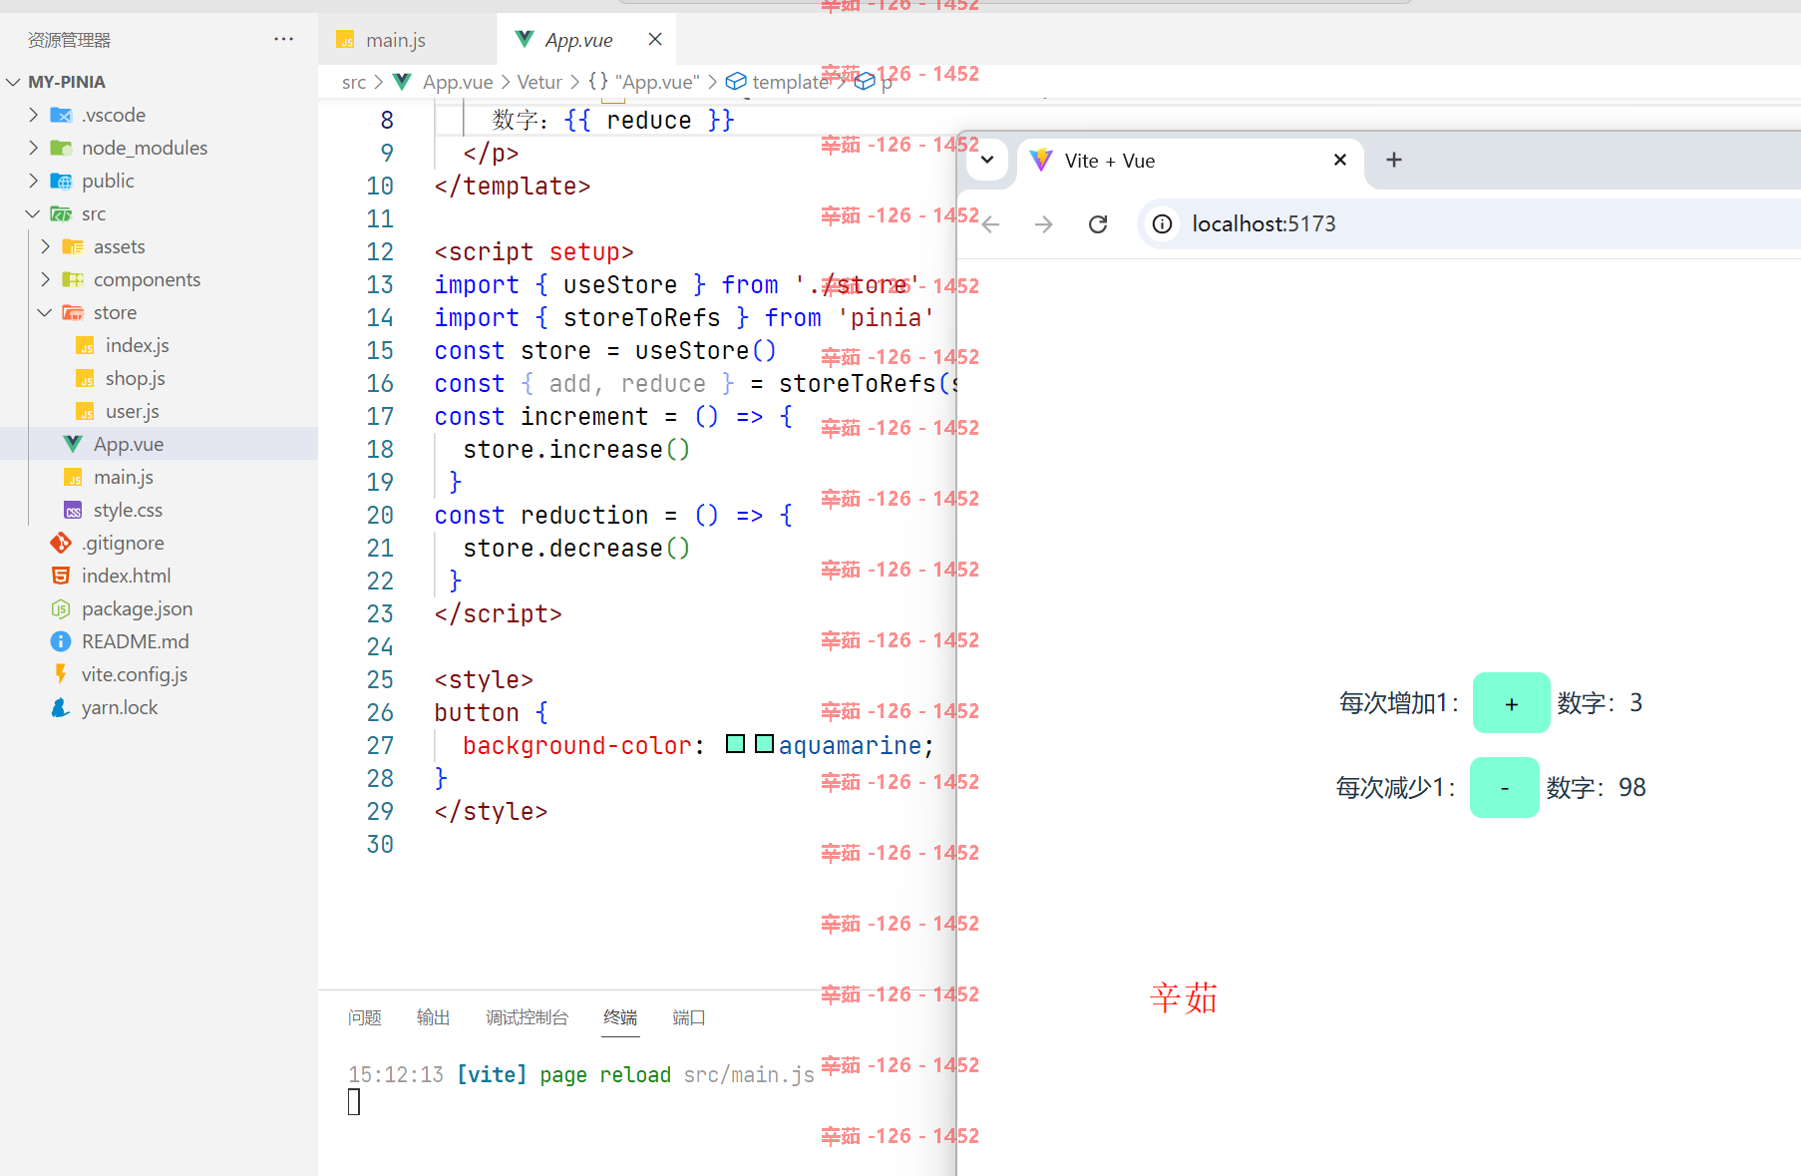The image size is (1801, 1176).
Task: Expand the assets folder chevron
Action: 45,246
